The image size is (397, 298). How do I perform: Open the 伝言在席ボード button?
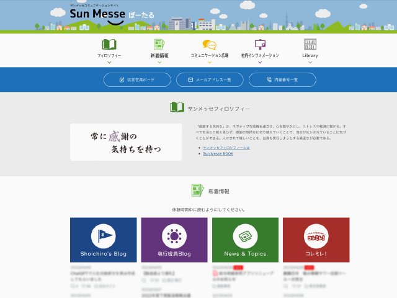[137, 80]
